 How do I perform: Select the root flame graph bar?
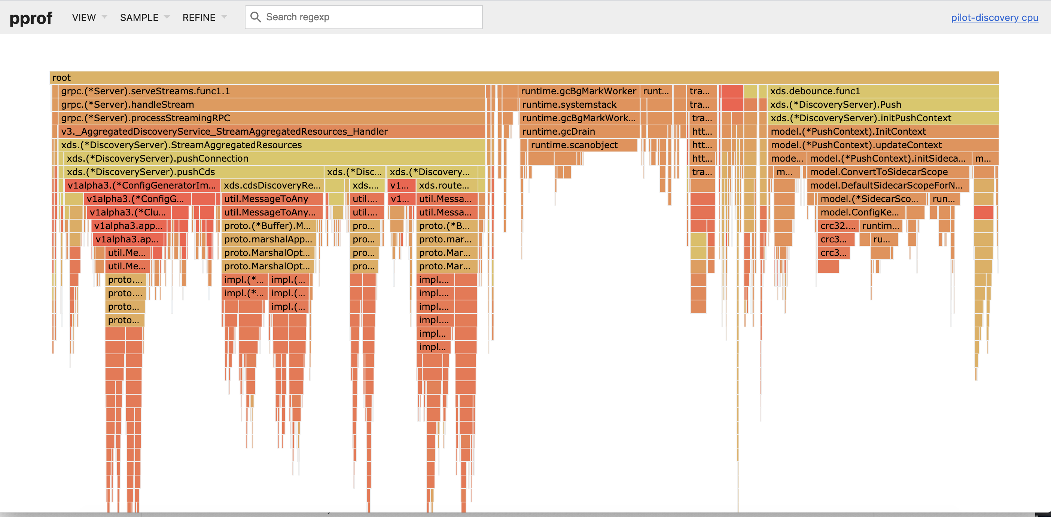coord(524,77)
